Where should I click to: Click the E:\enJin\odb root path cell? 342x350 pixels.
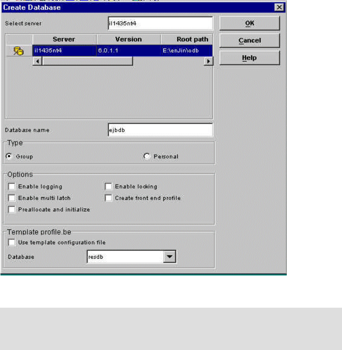187,50
